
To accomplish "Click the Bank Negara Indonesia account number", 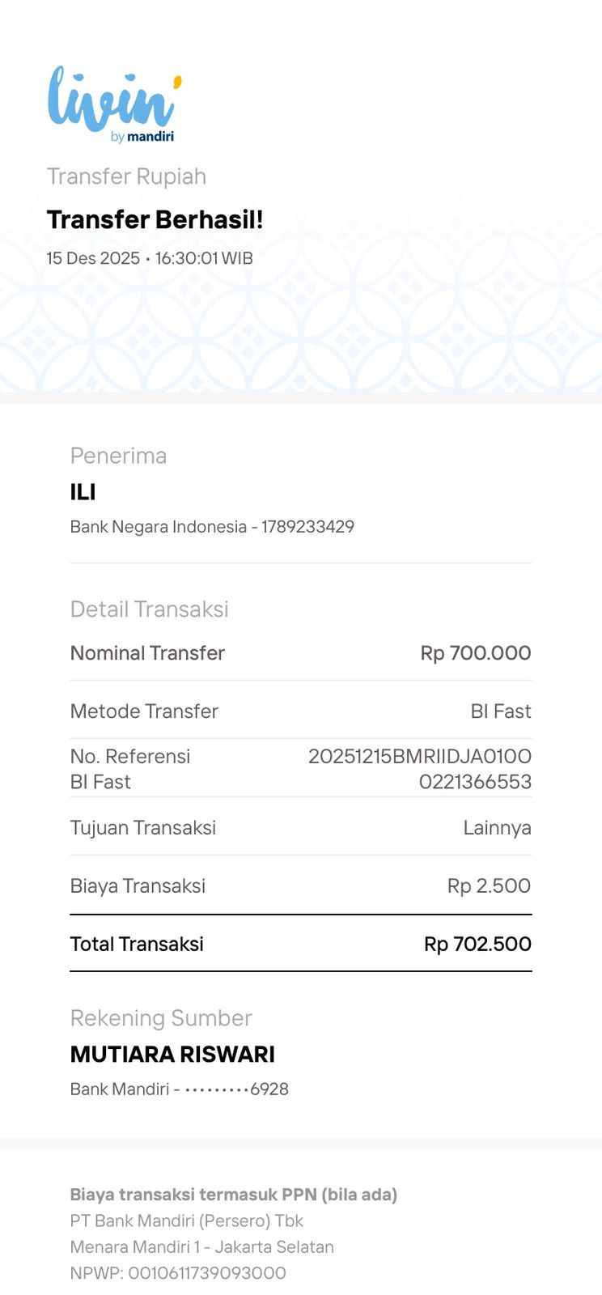I will point(307,527).
